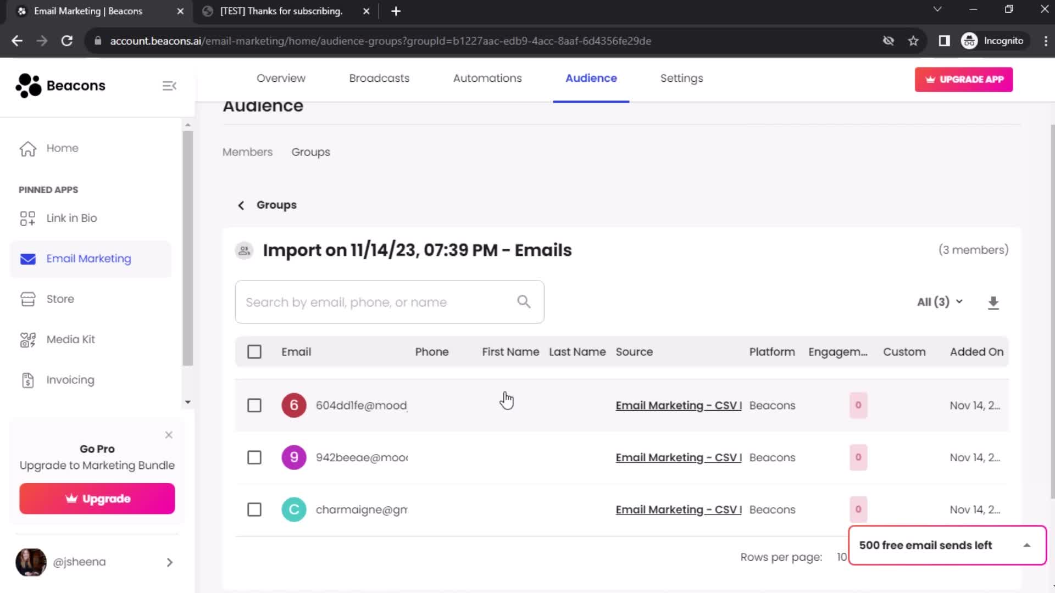Click the jsheena profile photo
Screen dimensions: 1055x593
coord(31,562)
